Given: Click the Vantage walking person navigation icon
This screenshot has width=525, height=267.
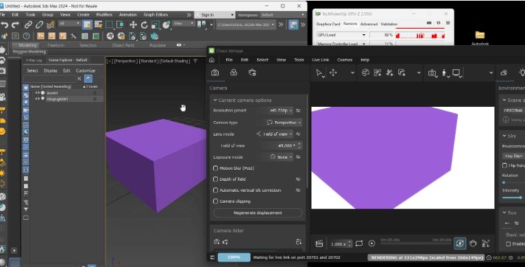Looking at the screenshot, I should [x=445, y=73].
